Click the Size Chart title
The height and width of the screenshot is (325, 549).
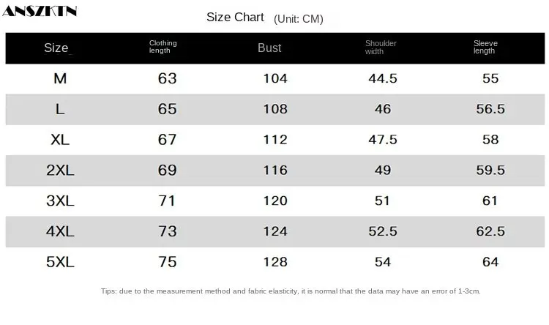click(x=235, y=18)
